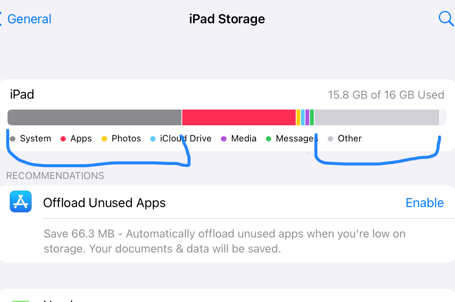Go back to General settings
This screenshot has height=302, width=455.
pos(29,19)
